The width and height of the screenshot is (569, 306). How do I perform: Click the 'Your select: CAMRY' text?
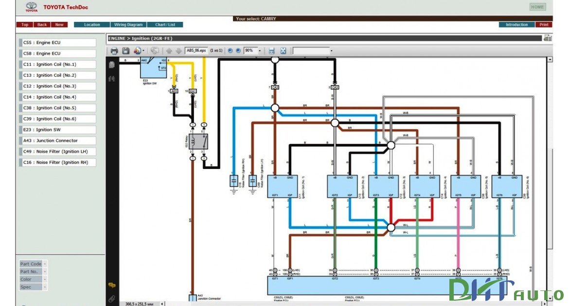coord(256,18)
